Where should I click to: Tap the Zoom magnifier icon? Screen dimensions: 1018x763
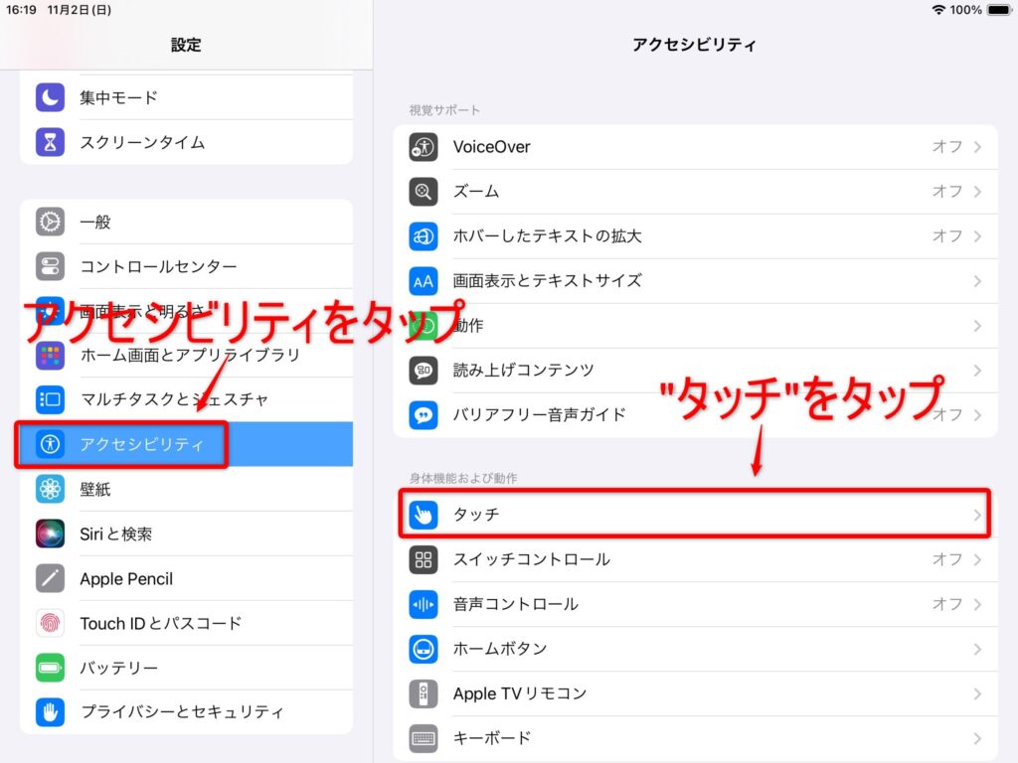coord(424,192)
